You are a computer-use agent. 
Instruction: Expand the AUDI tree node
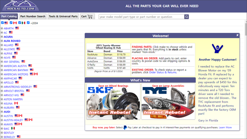click(x=2, y=112)
